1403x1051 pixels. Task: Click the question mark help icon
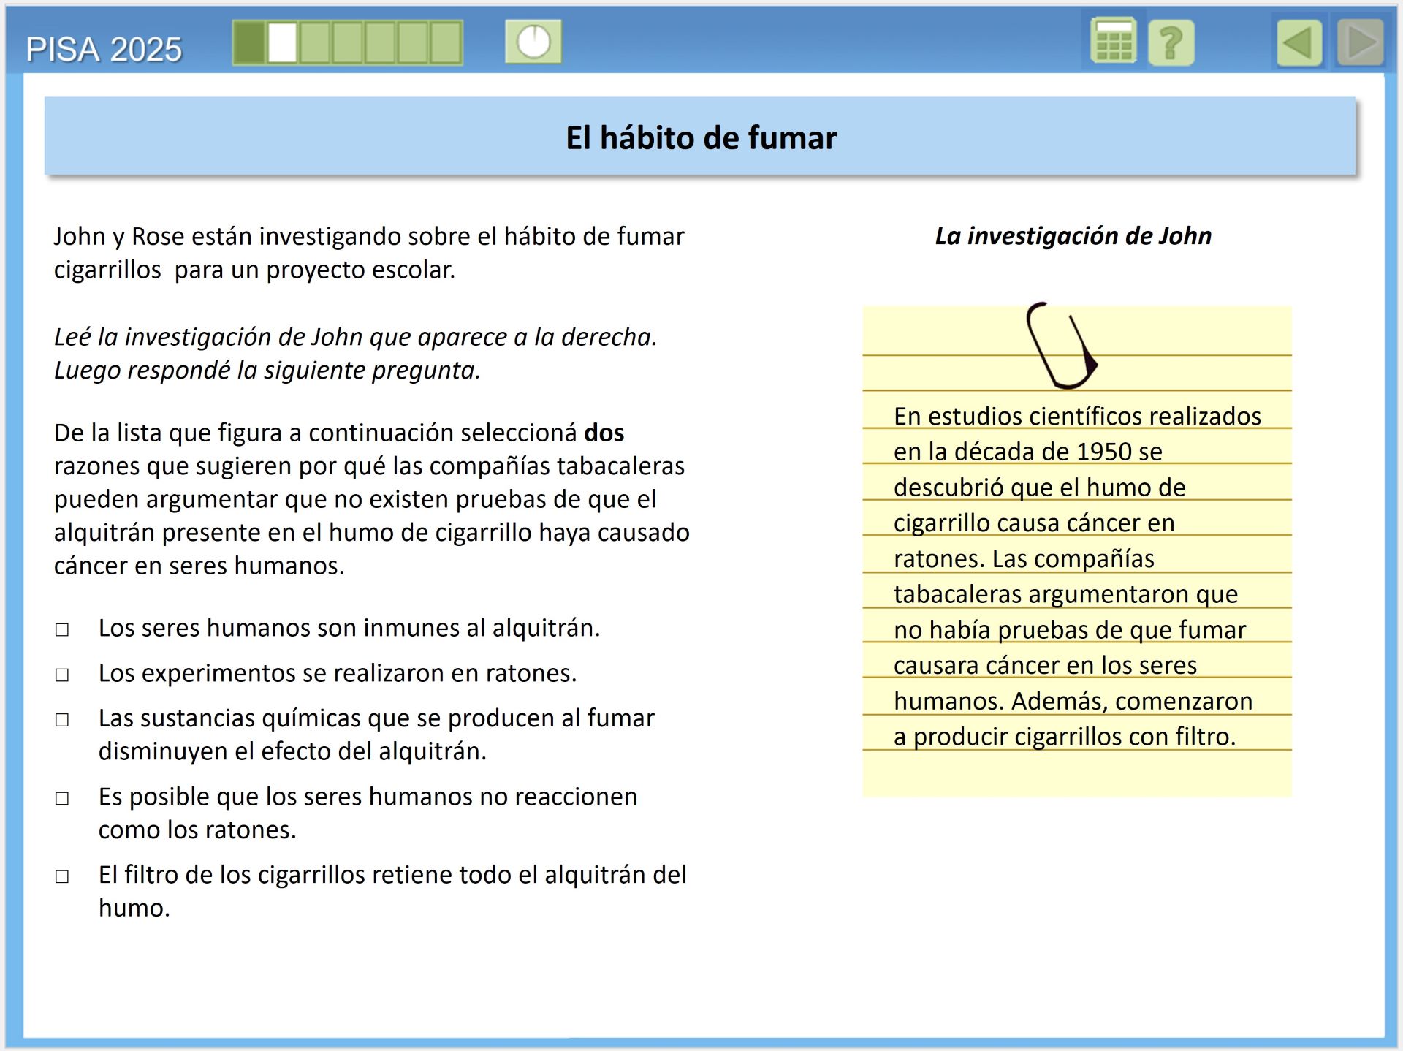point(1171,43)
